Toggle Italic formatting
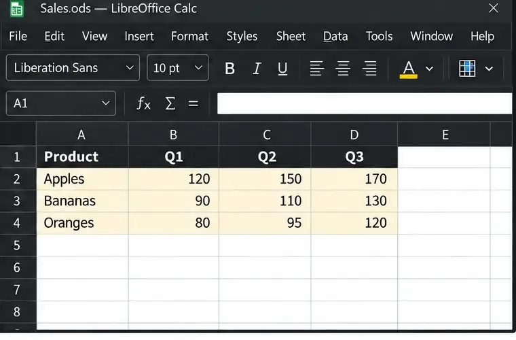This screenshot has height=340, width=516. [257, 69]
